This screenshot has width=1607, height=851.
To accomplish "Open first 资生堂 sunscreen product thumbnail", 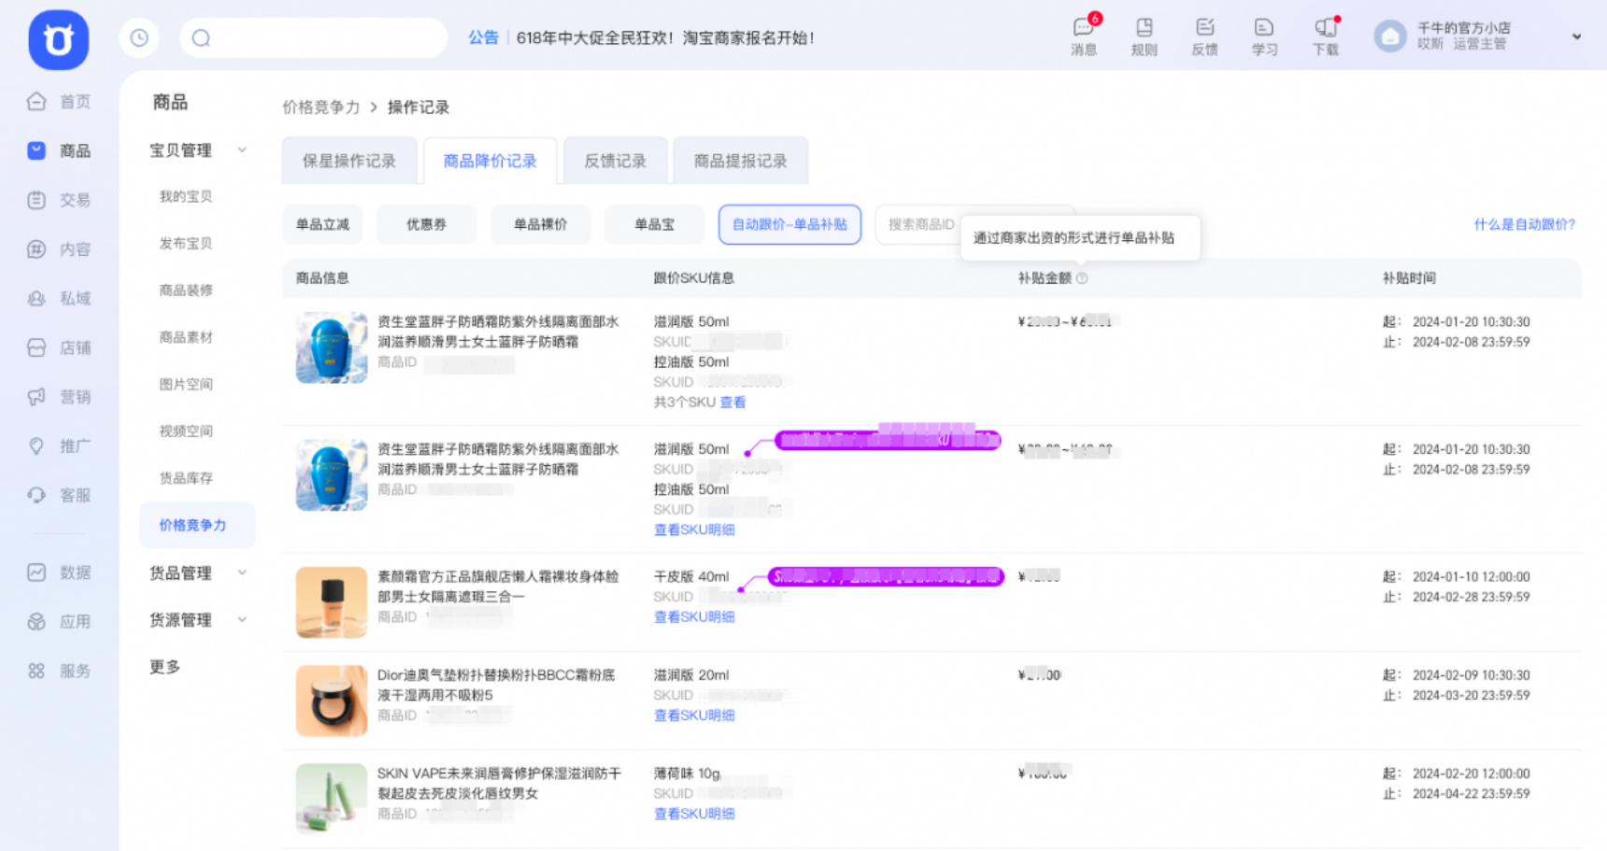I will coord(332,347).
